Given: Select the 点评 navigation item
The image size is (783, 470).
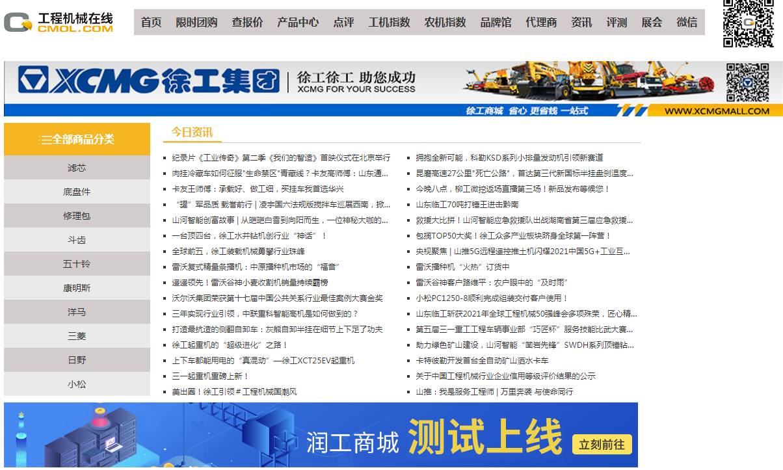Looking at the screenshot, I should tap(343, 22).
